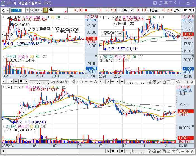Image resolution: width=196 pixels, height=156 pixels.
Task: Play forward in the weekly chart toolbar
Action: pos(108,82)
